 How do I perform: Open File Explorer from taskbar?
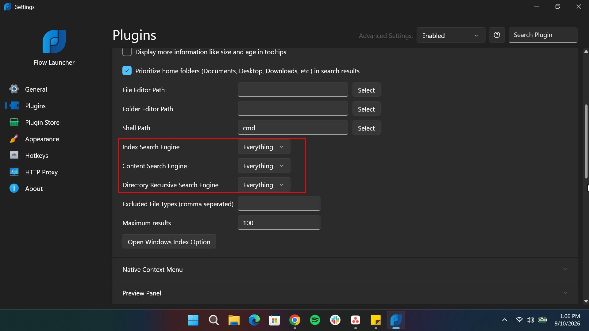tap(234, 320)
